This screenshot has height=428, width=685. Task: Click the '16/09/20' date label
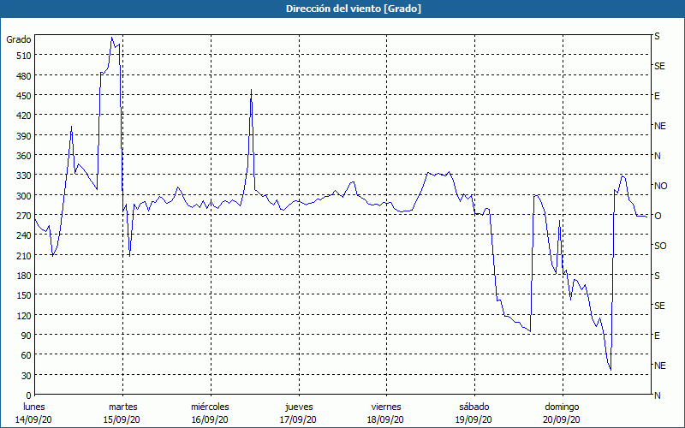coord(210,419)
